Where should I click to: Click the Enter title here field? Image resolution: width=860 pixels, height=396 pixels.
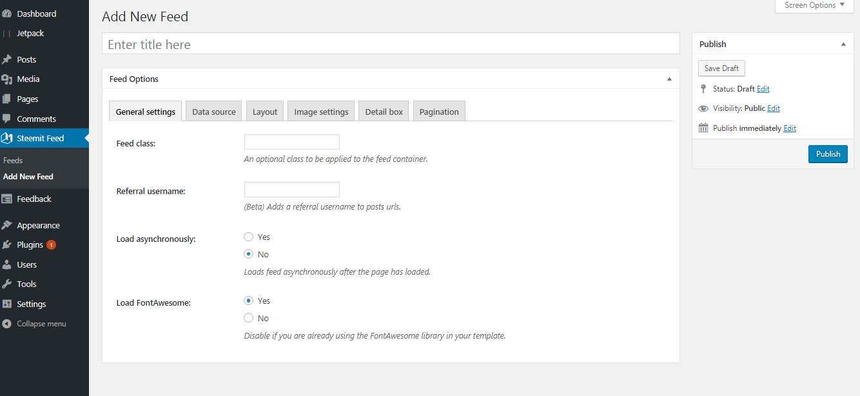click(x=391, y=44)
